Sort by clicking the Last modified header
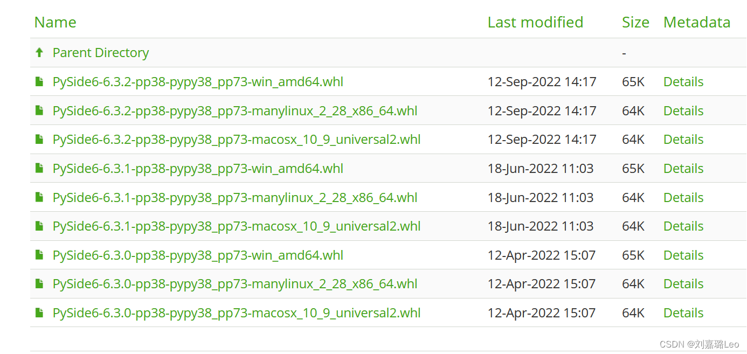Viewport: 747px width, 354px height. click(535, 22)
